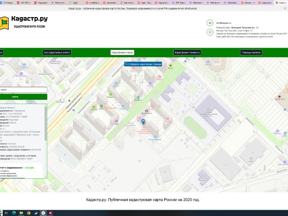
Task: Open Кадастровая стоимость menu item
Action: coord(187,53)
